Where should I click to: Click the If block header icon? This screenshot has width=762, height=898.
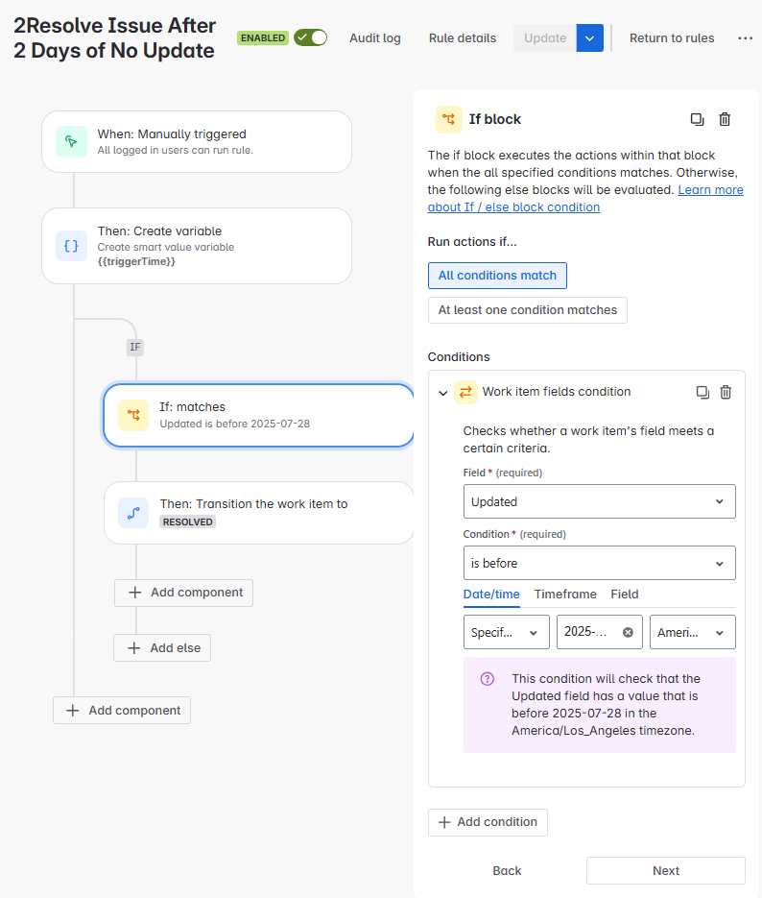tap(448, 119)
